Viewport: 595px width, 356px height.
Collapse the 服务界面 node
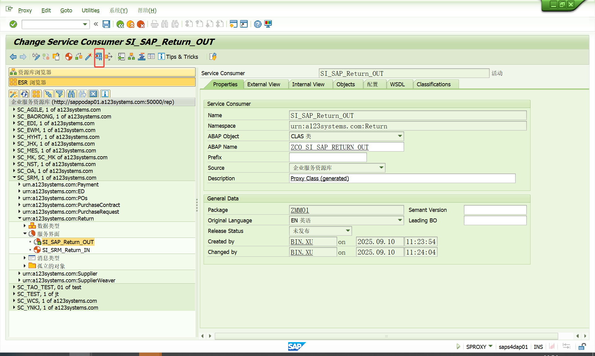tap(25, 234)
